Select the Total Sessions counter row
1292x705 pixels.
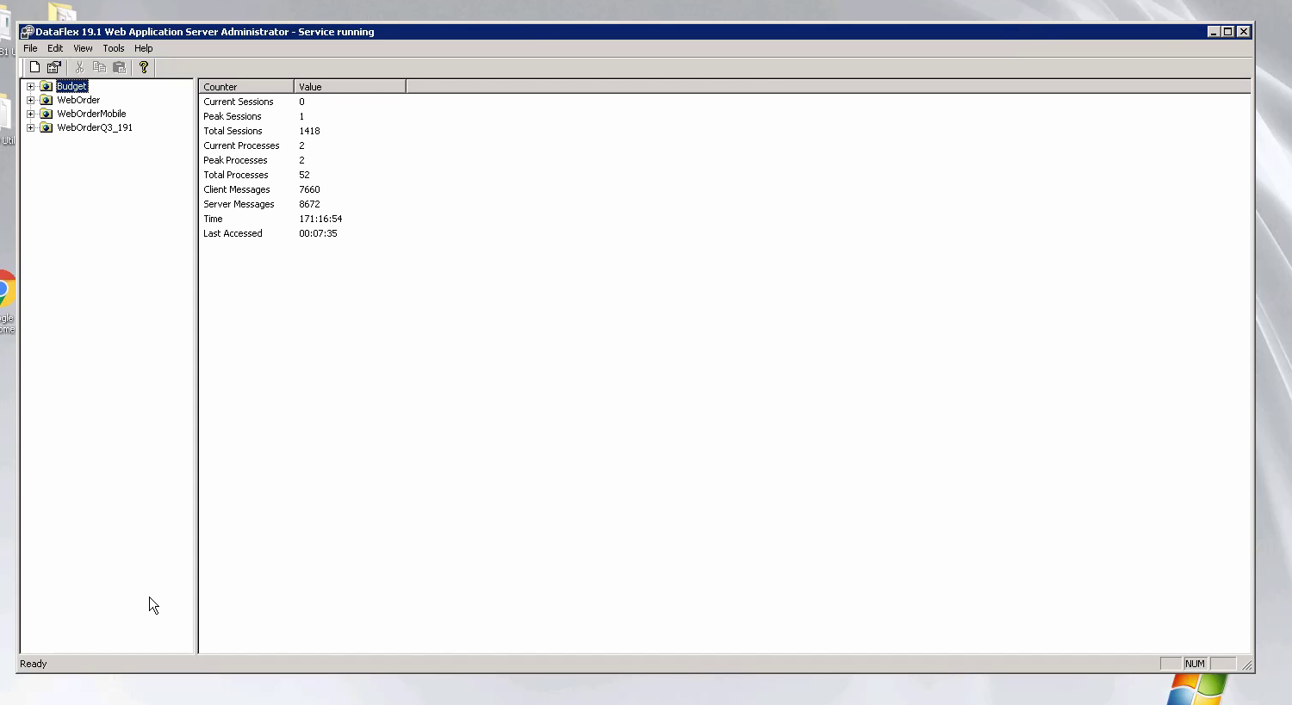coord(233,131)
